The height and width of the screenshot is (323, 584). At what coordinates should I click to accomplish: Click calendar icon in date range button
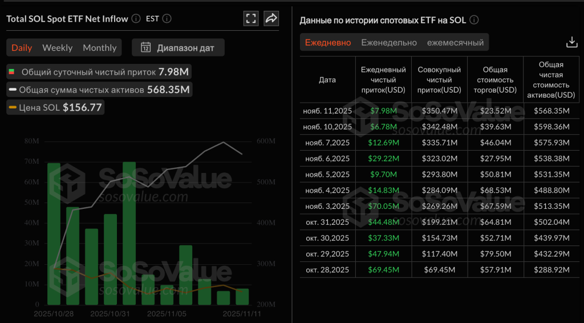[x=146, y=47]
